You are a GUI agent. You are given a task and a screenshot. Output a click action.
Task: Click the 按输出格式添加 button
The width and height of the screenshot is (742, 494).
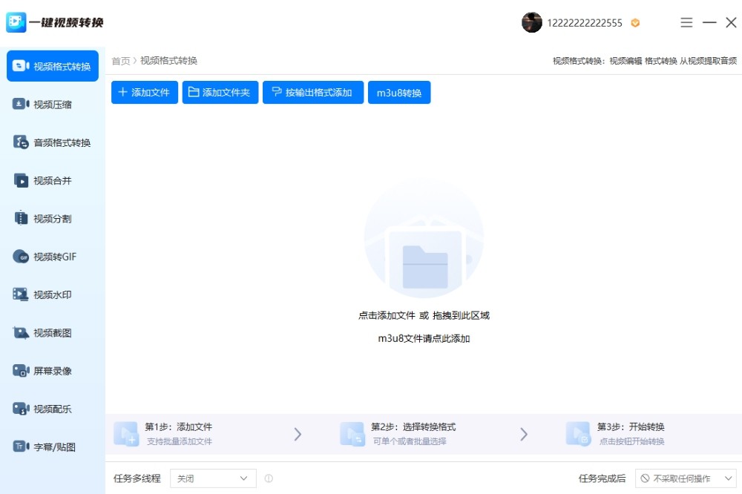point(312,92)
